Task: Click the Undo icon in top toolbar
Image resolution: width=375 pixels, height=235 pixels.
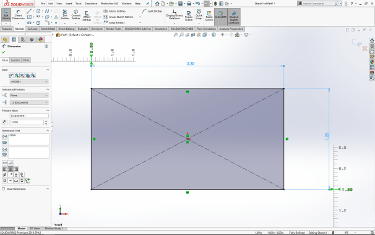Action: click(x=197, y=4)
